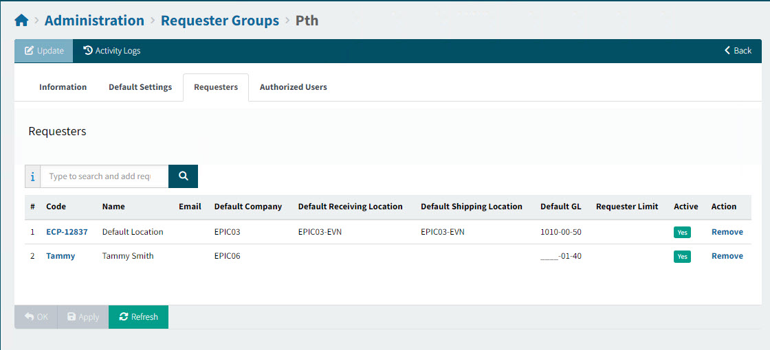Go Back using the toolbar button

738,51
